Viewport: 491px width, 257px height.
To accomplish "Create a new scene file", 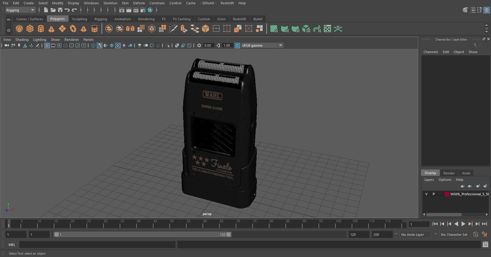I will click(46, 10).
